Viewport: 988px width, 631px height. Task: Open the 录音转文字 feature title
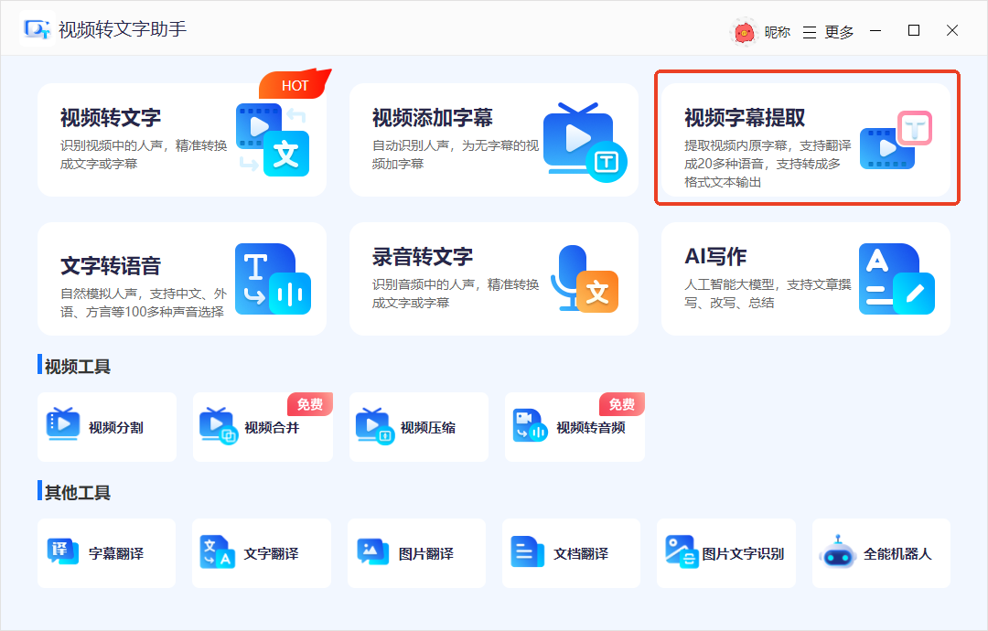422,257
